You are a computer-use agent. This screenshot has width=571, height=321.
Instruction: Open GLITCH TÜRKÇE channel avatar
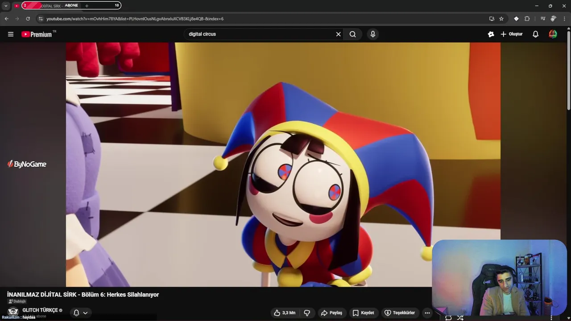click(x=13, y=312)
